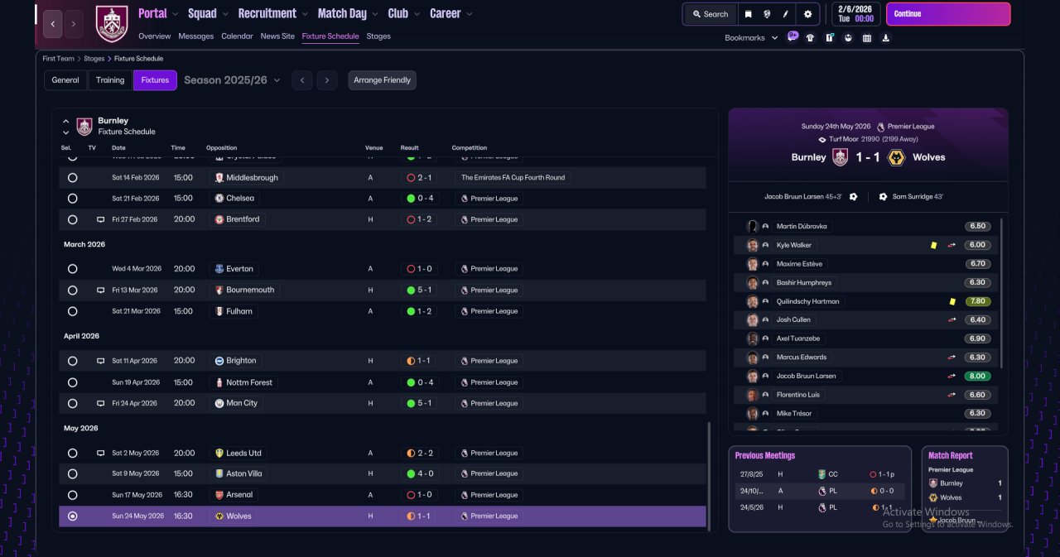Click the Arrange Friendly button
The height and width of the screenshot is (557, 1060).
pyautogui.click(x=382, y=80)
